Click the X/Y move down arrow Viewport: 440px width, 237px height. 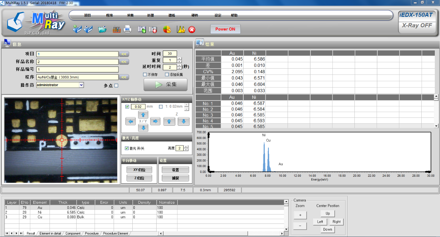pyautogui.click(x=143, y=128)
